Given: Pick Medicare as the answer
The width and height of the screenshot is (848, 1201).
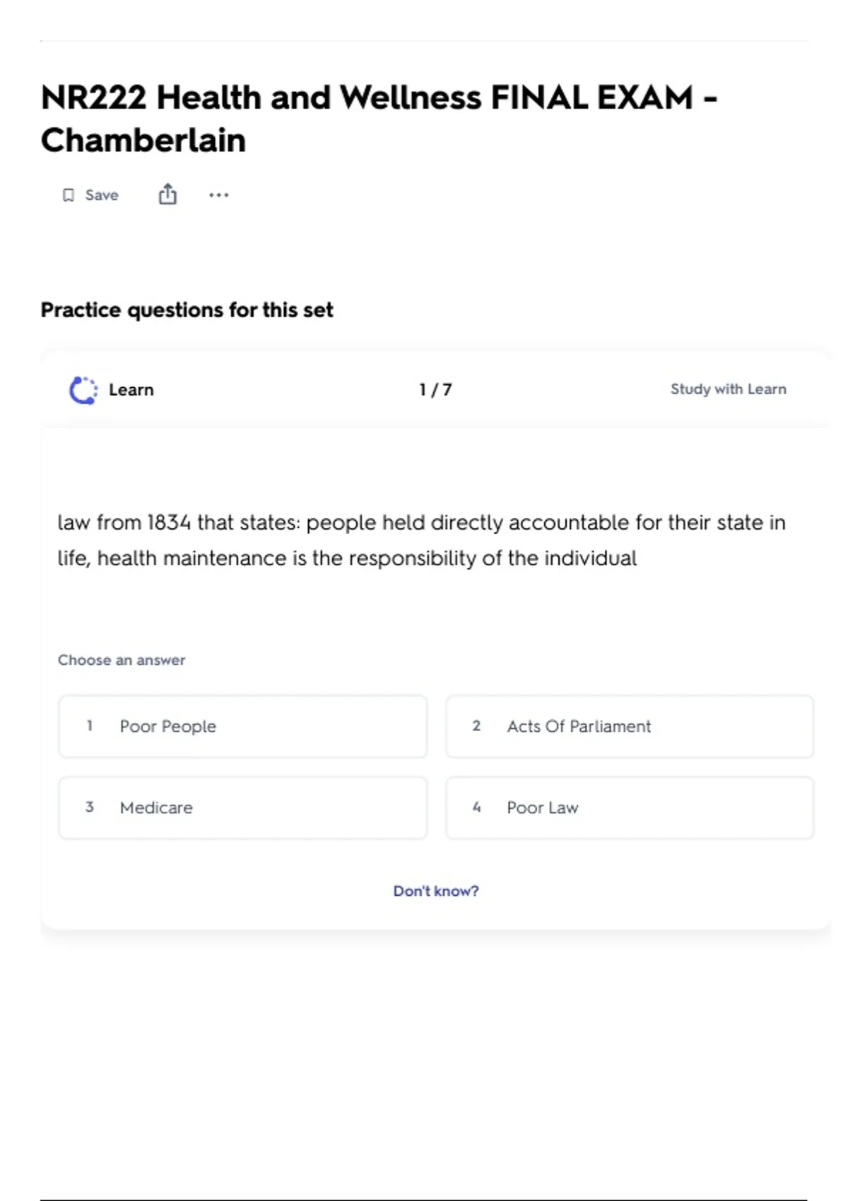Looking at the screenshot, I should pyautogui.click(x=242, y=807).
